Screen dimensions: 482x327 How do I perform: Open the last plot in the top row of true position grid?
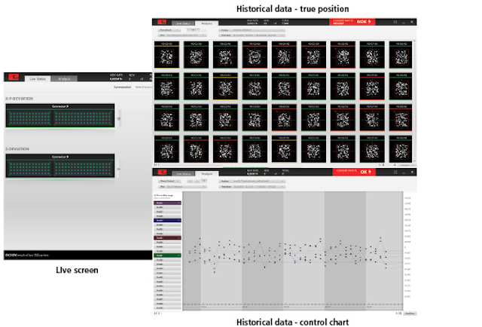(400, 55)
